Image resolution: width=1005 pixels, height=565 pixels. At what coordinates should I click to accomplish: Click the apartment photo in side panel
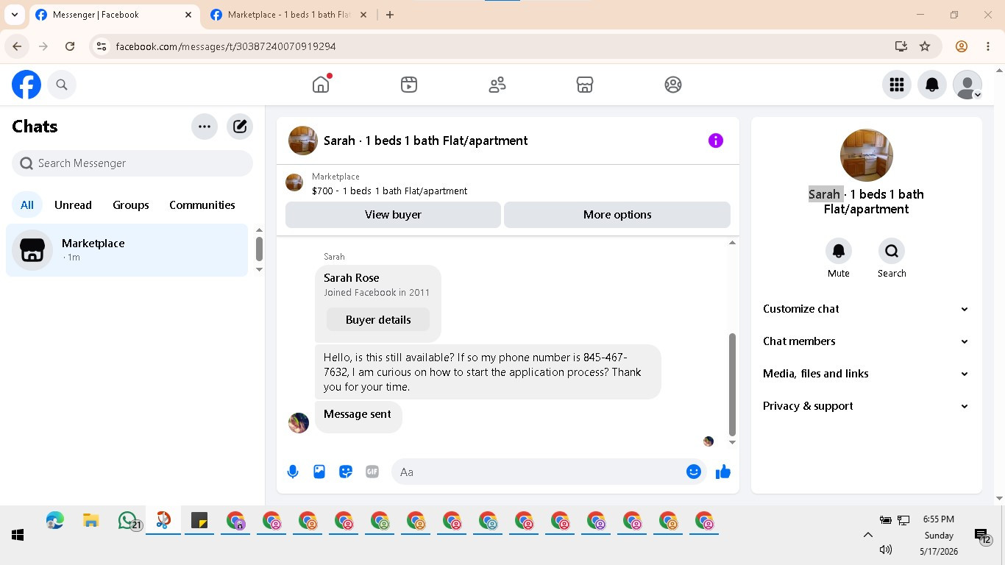pyautogui.click(x=867, y=155)
